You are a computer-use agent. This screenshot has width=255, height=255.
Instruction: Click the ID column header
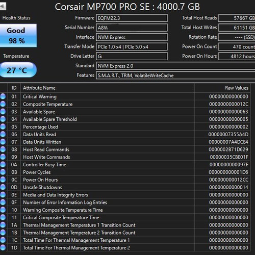point(14,88)
